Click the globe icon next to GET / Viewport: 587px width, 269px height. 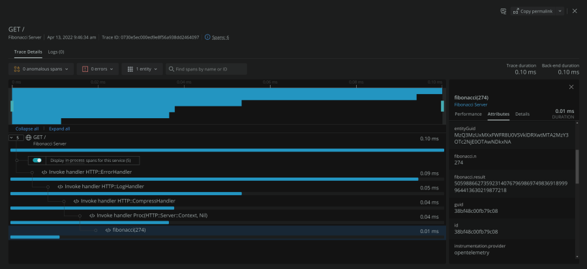[x=28, y=138]
